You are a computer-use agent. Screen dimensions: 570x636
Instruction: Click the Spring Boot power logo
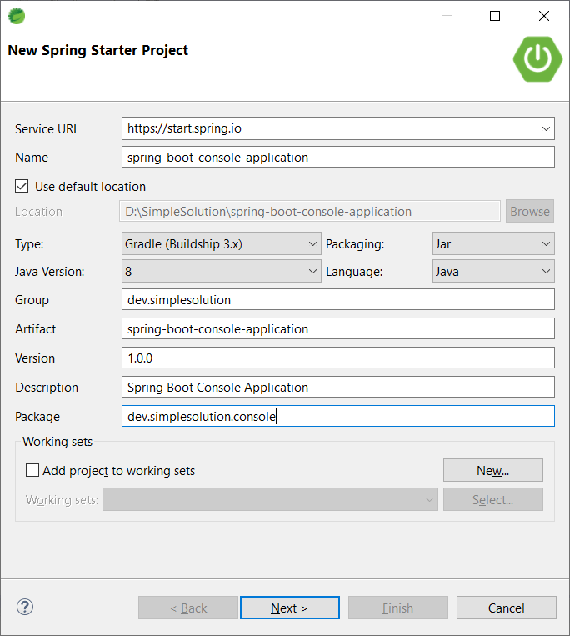point(537,59)
